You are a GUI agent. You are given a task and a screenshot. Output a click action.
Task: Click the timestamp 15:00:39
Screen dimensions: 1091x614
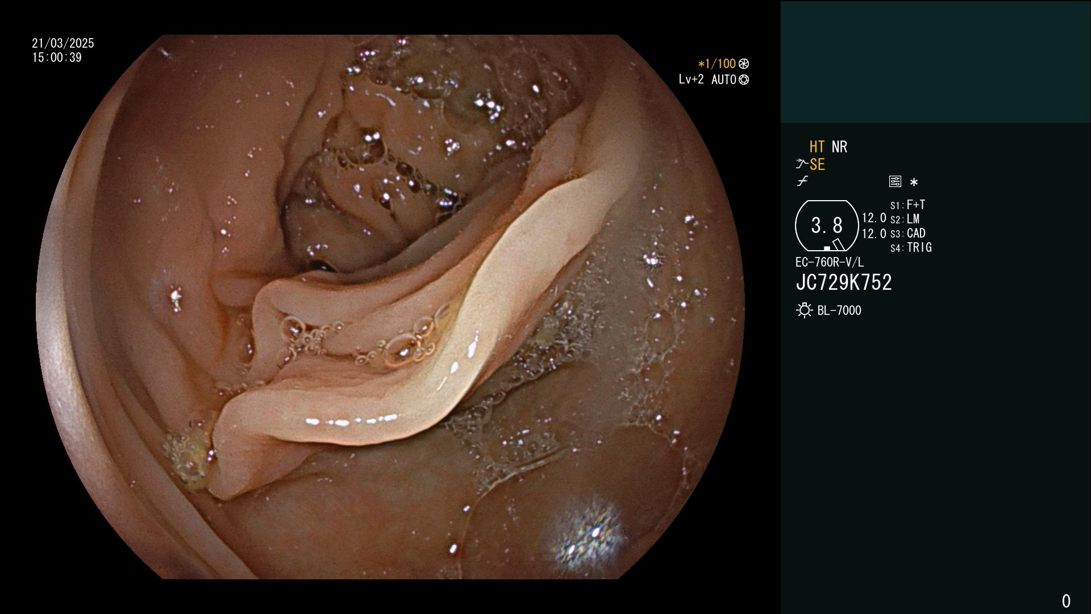point(57,57)
